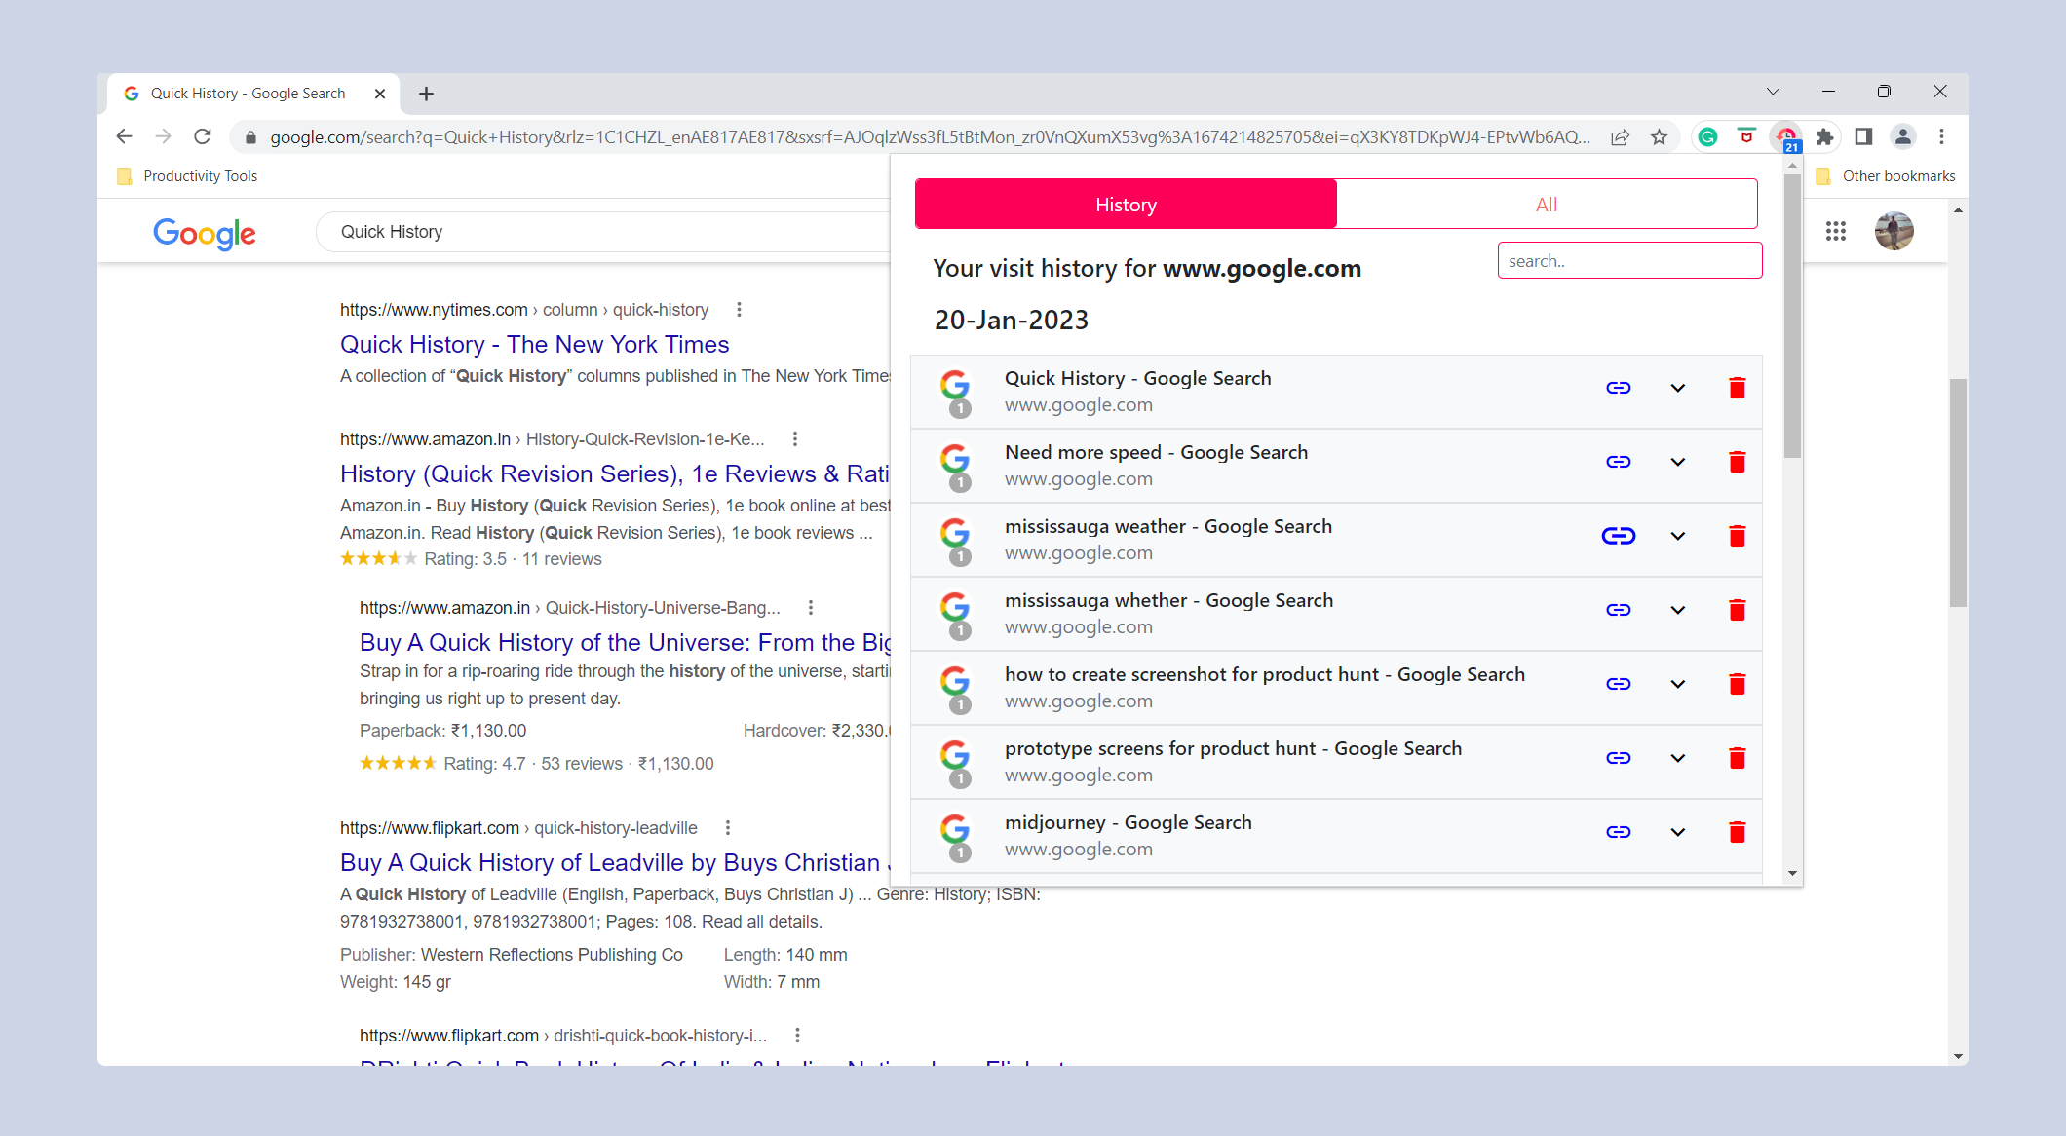Open History (Quick Revision Series) Amazon result
The image size is (2066, 1136).
[615, 474]
